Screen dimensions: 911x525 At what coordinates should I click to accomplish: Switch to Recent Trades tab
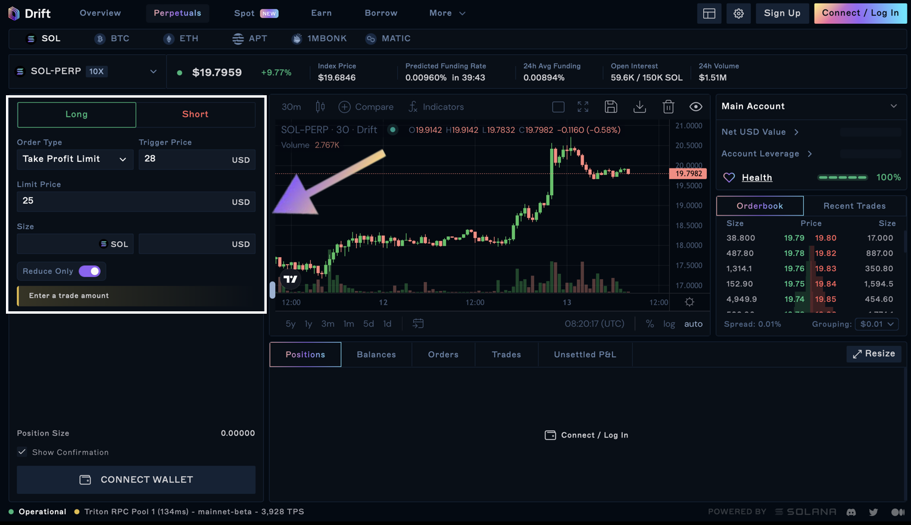point(854,206)
